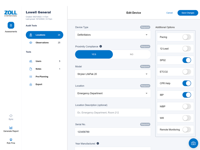The image size is (200, 150).
Task: Click the Cancel link
Action: click(169, 13)
